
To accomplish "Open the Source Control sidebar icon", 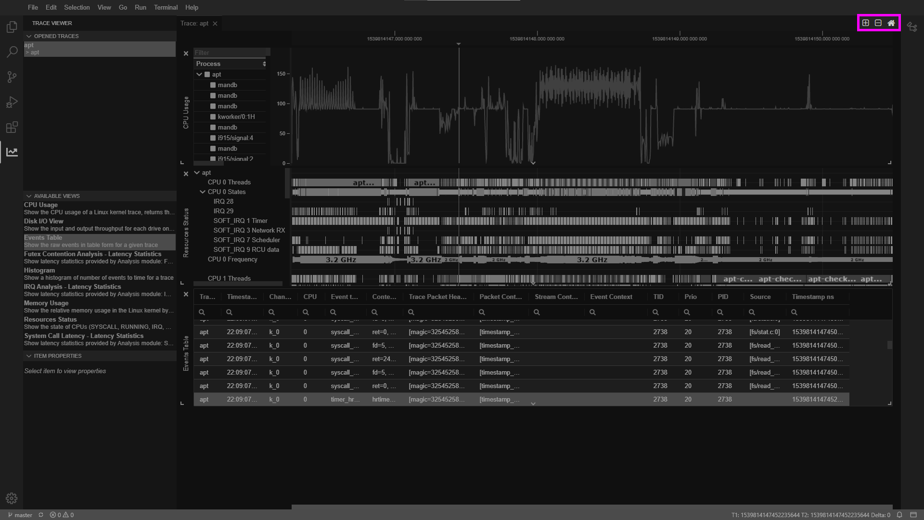I will (x=12, y=77).
